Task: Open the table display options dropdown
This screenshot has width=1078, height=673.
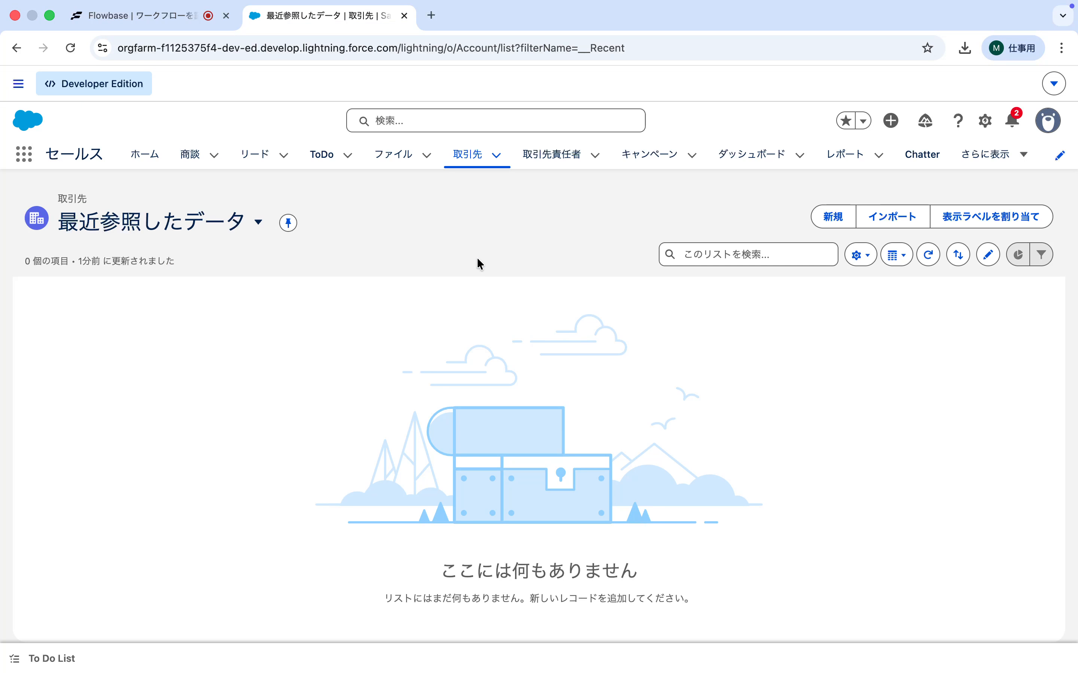Action: 896,255
